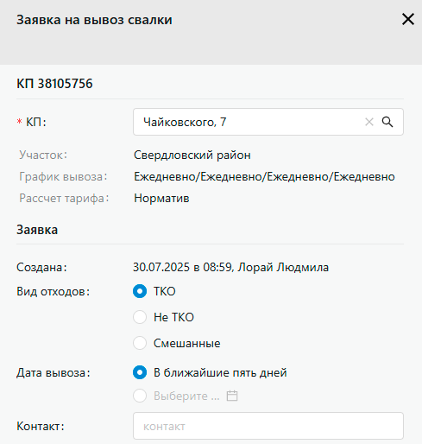Click the Вид отходов label

pos(54,291)
